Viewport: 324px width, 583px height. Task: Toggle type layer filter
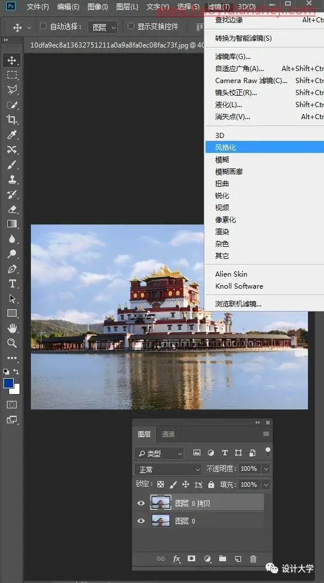(224, 452)
